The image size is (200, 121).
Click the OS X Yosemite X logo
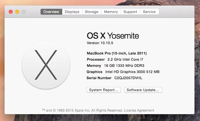click(46, 65)
